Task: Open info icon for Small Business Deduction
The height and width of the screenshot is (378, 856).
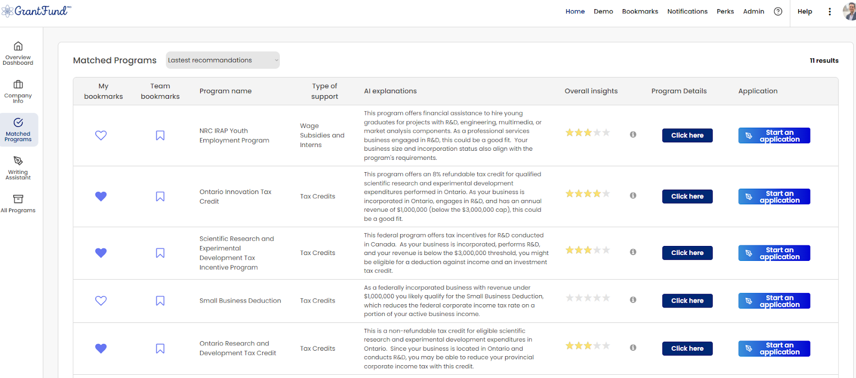Action: point(633,300)
